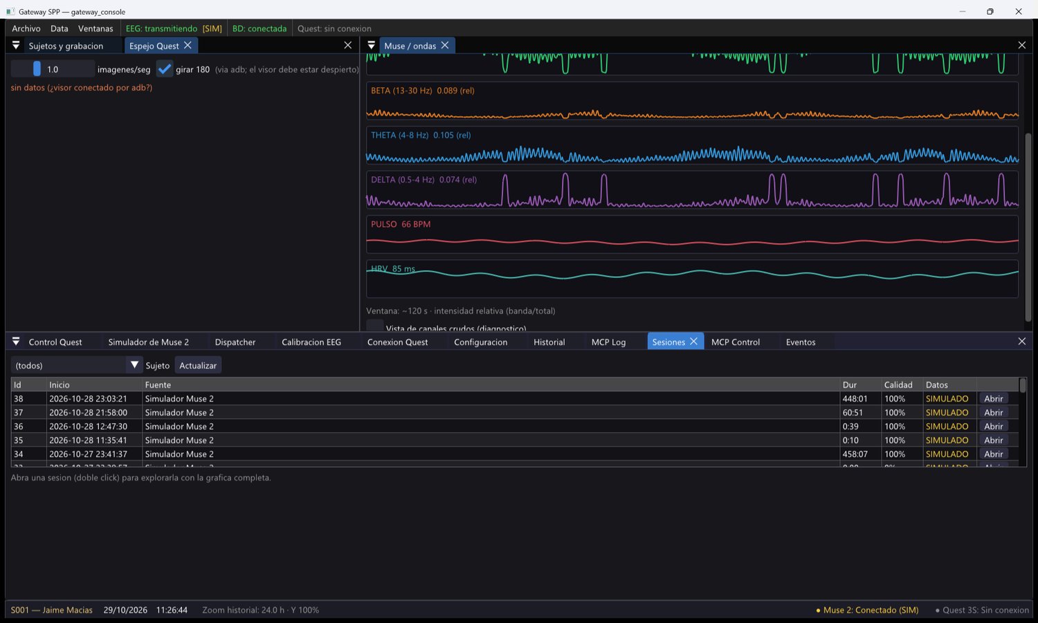Click Abrir for session 36
1038x623 pixels.
[x=993, y=427]
